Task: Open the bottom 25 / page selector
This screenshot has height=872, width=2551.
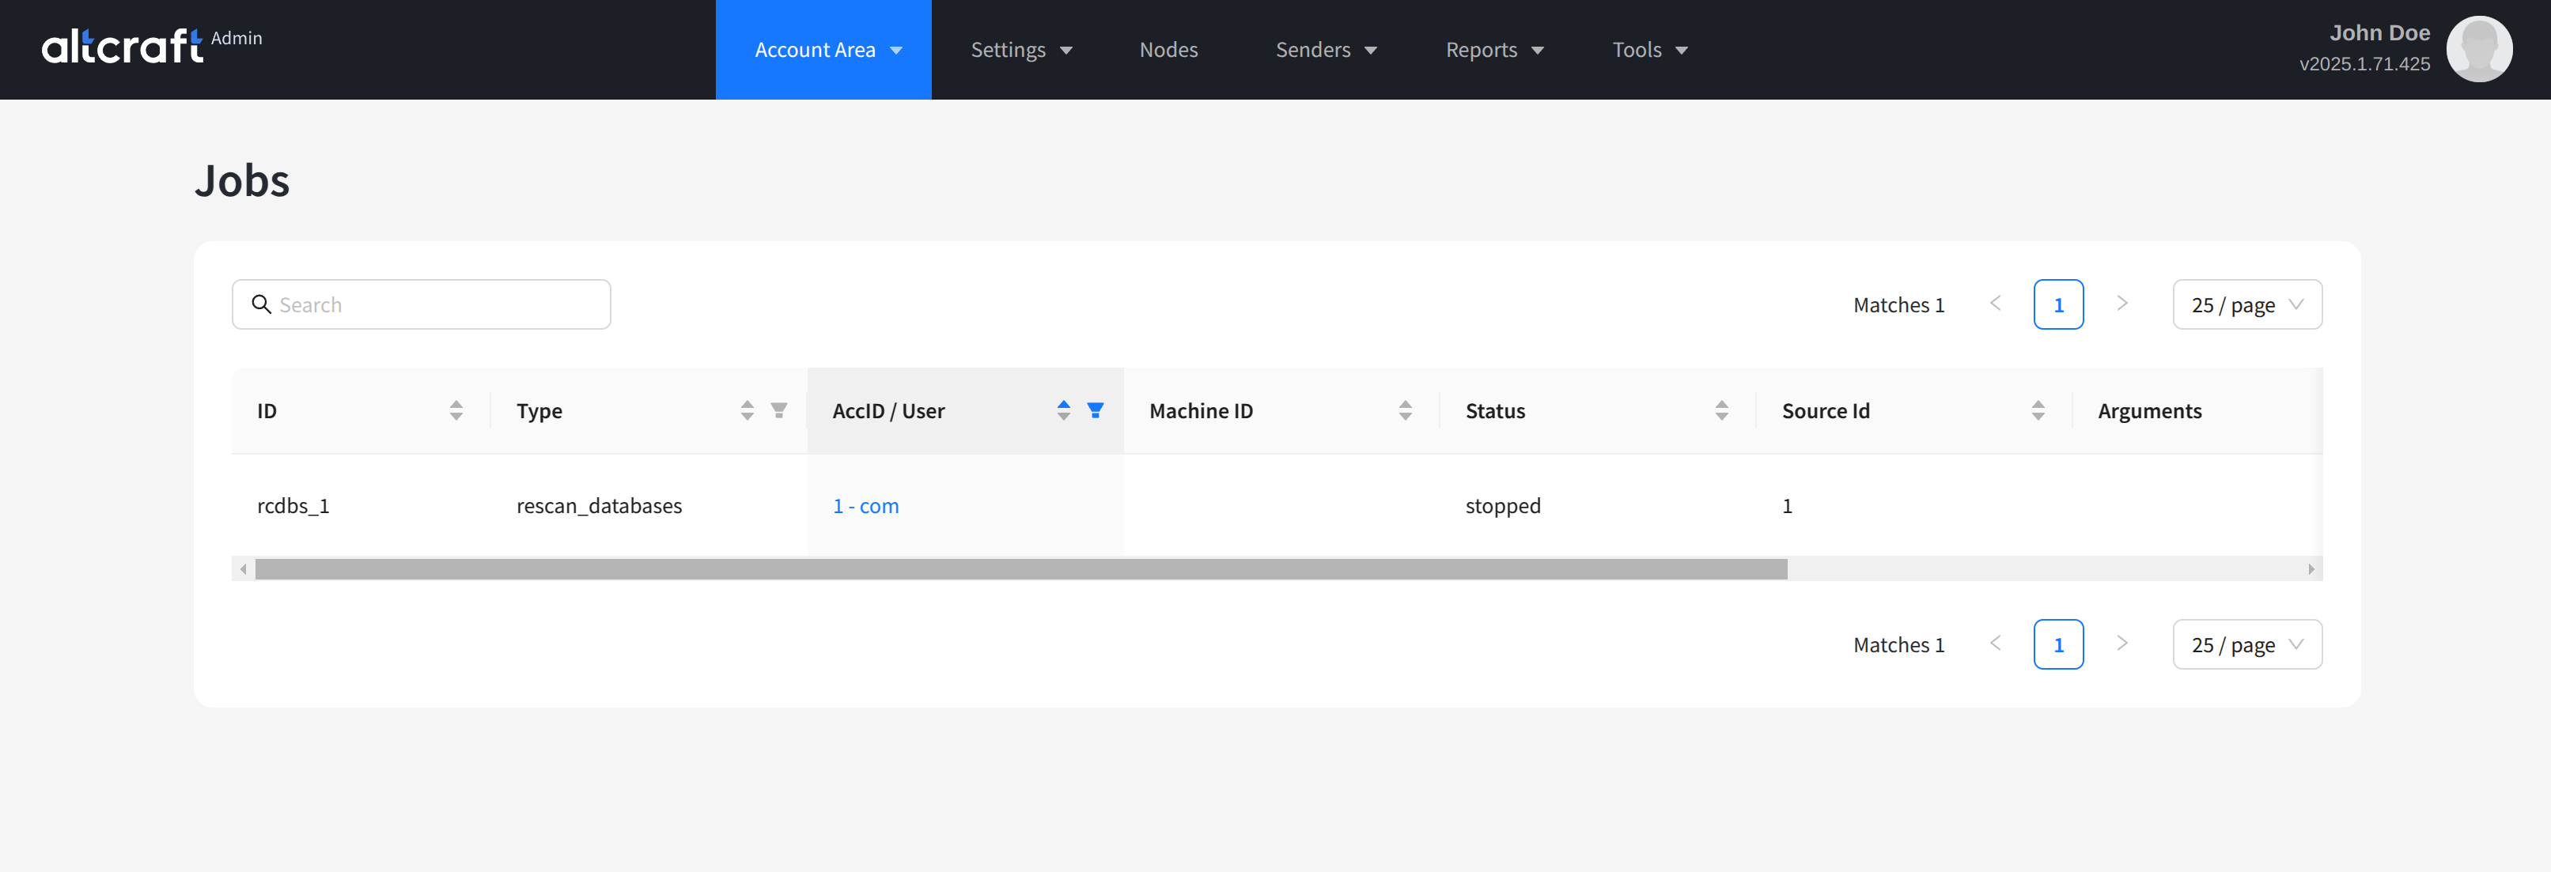Action: coord(2246,644)
